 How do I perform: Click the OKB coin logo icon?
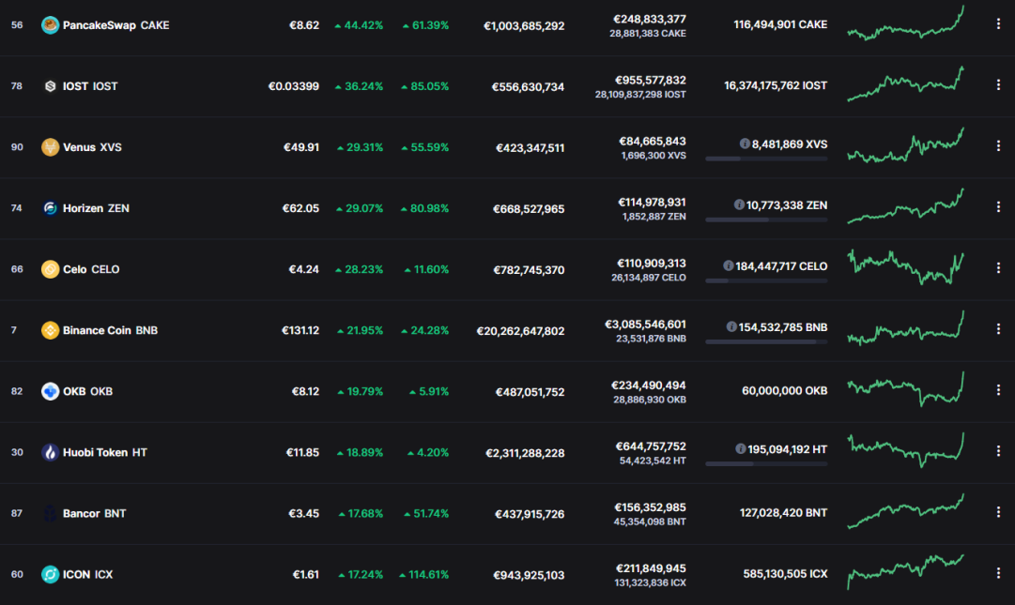pyautogui.click(x=50, y=391)
